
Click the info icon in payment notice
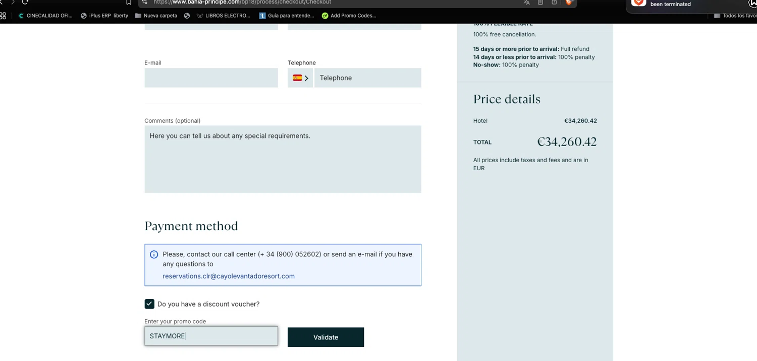click(x=154, y=255)
